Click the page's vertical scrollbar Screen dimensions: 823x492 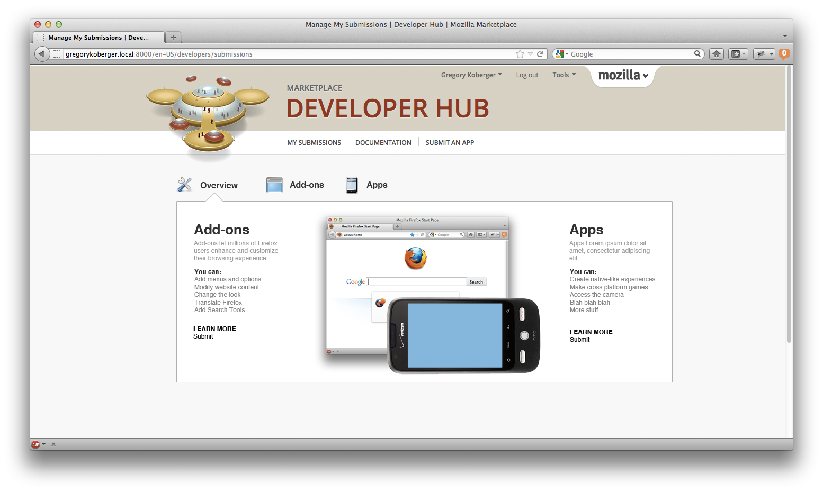pyautogui.click(x=789, y=204)
